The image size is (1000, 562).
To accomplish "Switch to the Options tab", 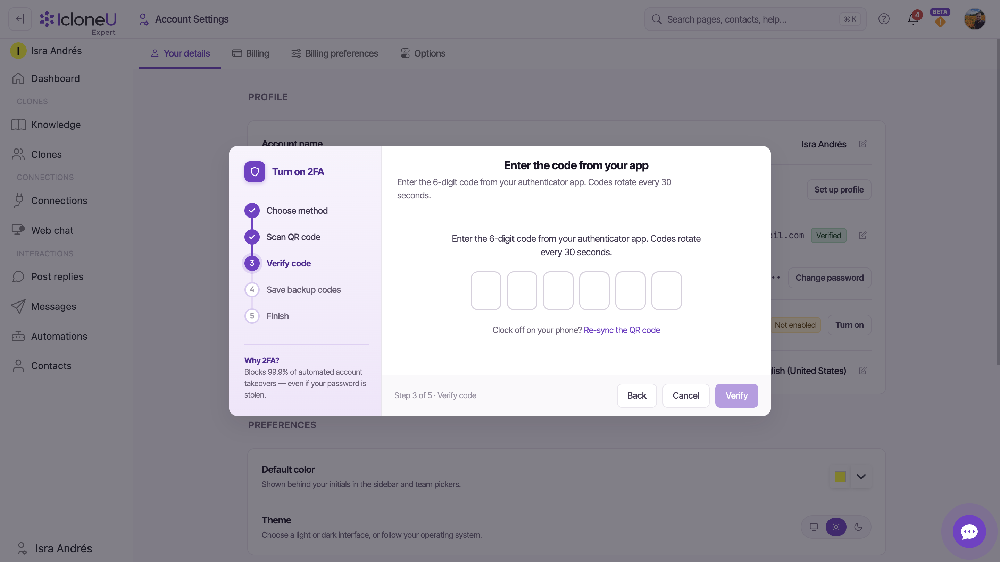I will [x=423, y=53].
